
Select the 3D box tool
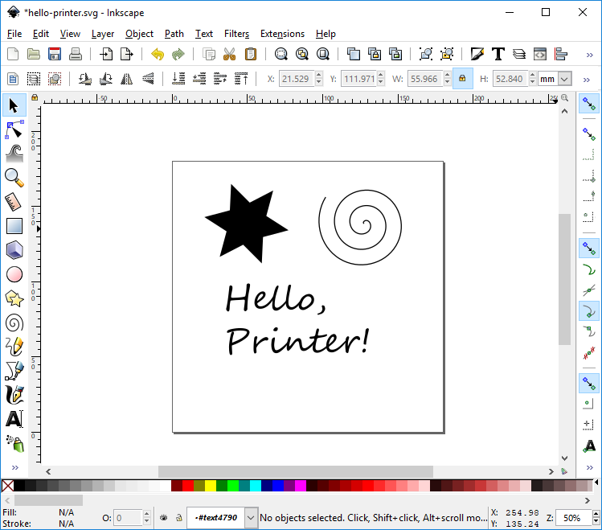tap(14, 250)
